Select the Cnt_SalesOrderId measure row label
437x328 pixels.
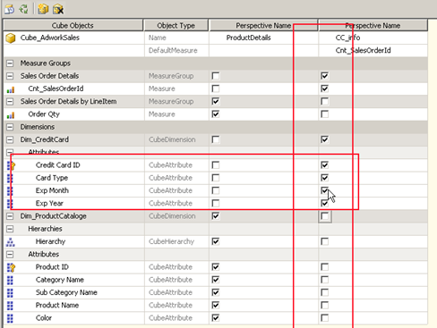pos(56,88)
